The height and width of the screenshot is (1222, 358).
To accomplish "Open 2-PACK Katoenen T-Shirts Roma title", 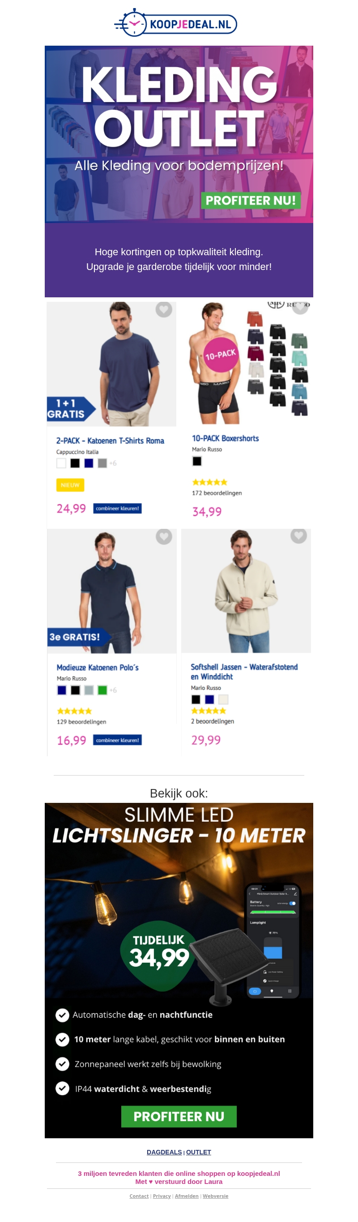I will [110, 441].
